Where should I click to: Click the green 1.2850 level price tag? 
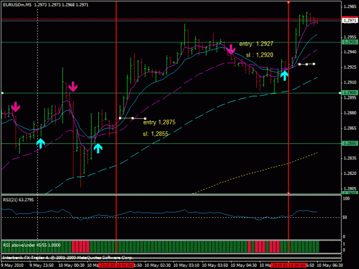click(350, 143)
